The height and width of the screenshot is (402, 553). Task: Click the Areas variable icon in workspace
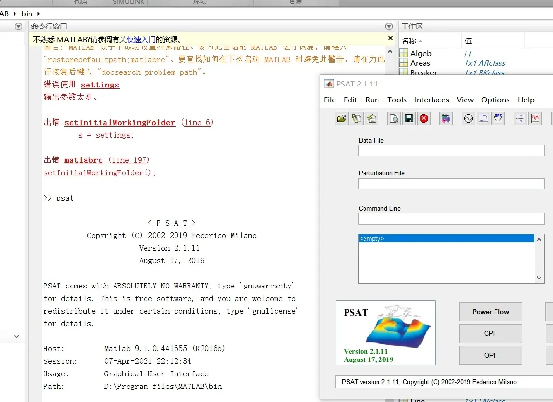[404, 63]
